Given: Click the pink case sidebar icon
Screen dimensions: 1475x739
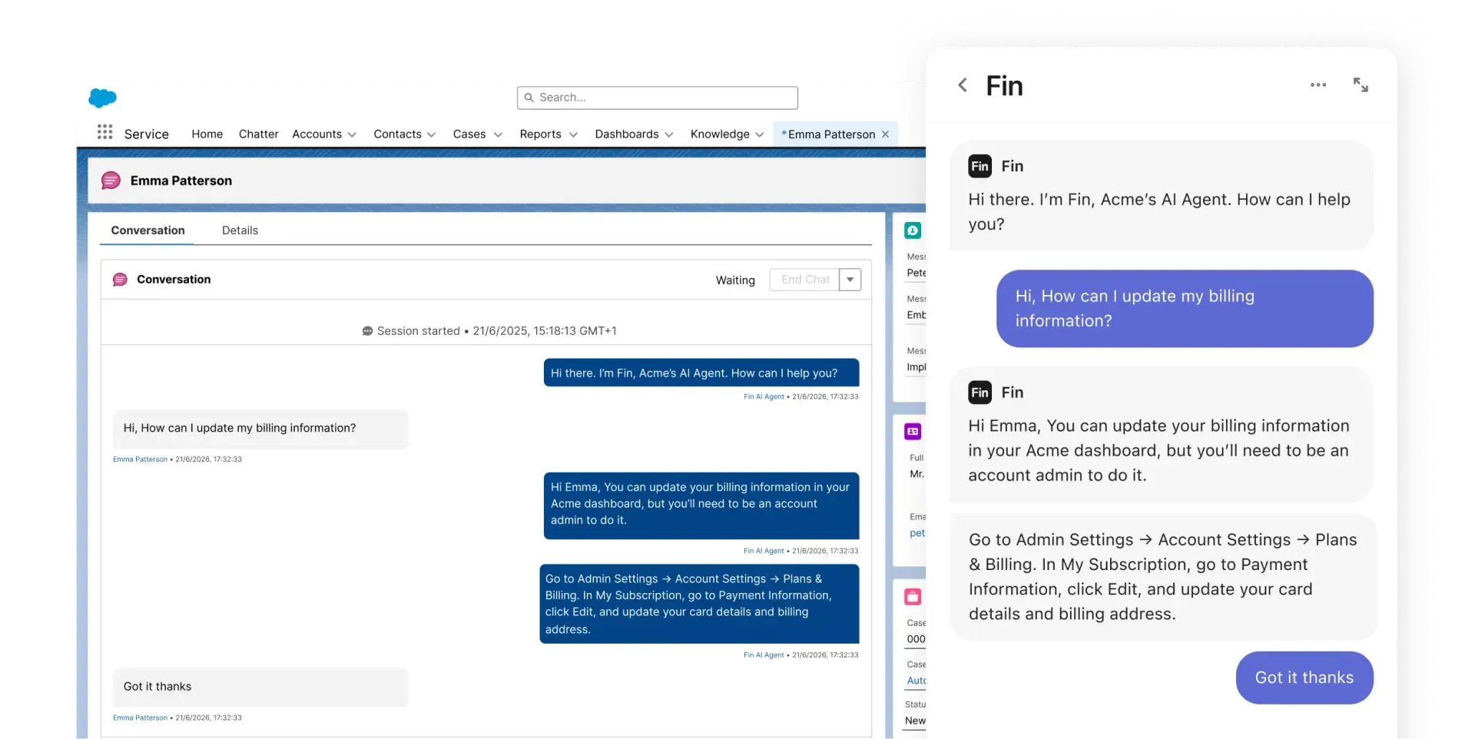Looking at the screenshot, I should click(913, 597).
